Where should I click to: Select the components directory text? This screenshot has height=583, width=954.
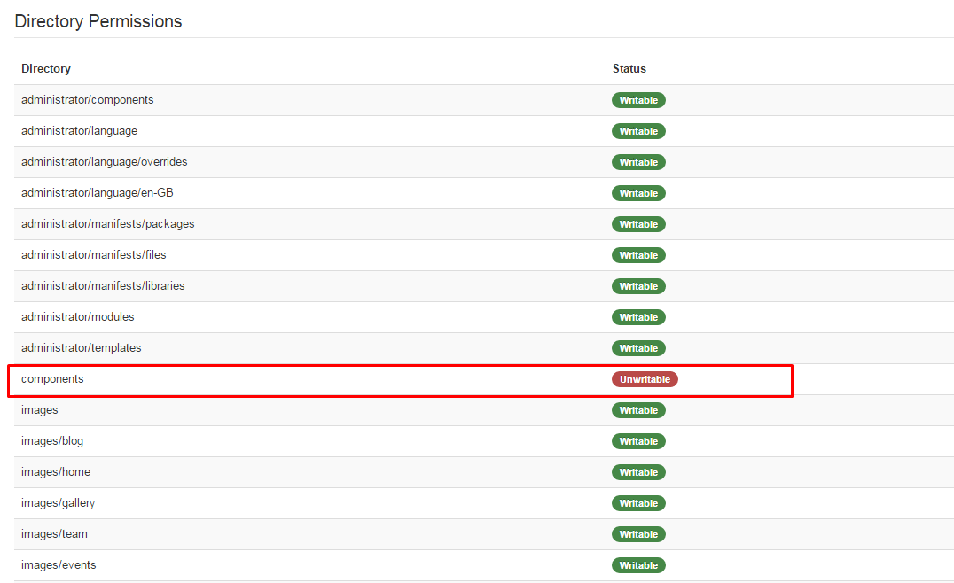pyautogui.click(x=52, y=379)
